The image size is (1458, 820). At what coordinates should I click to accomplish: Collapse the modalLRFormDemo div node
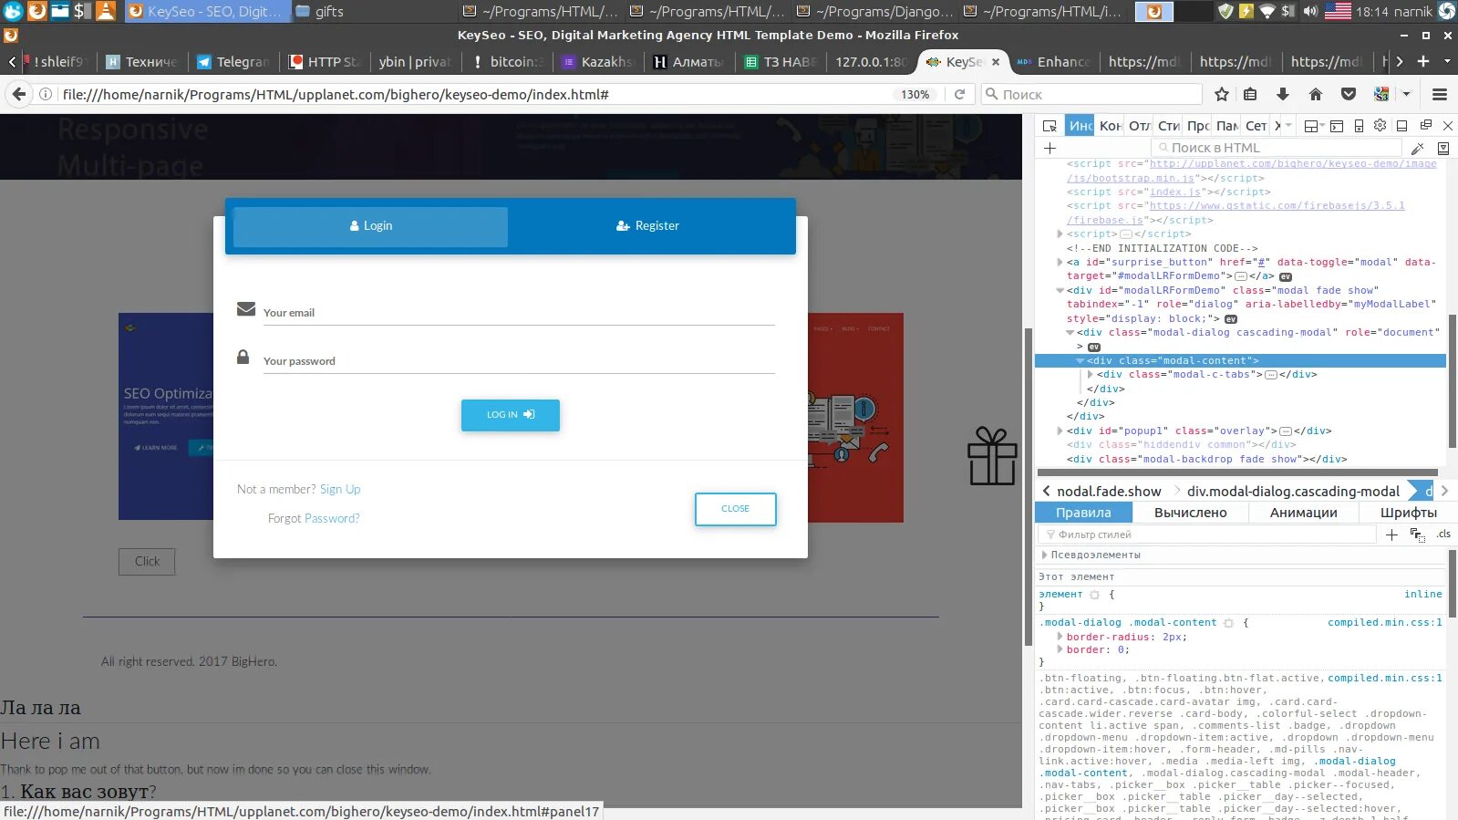tap(1060, 290)
